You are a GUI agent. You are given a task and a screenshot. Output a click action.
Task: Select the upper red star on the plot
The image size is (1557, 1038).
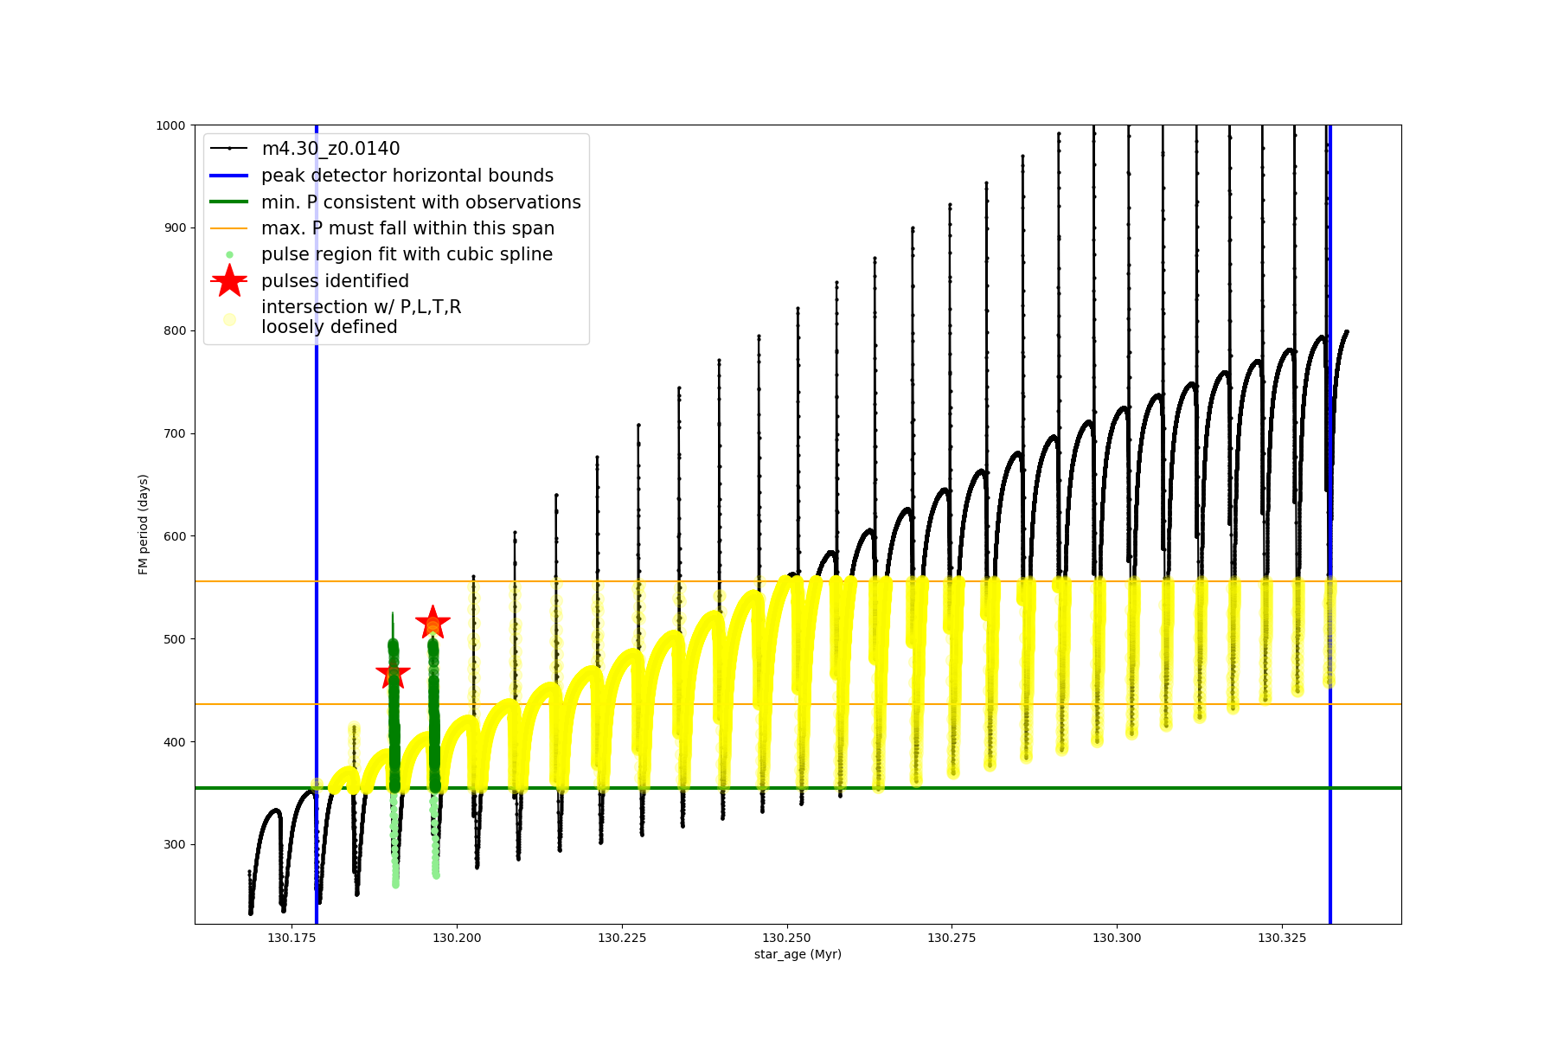point(432,622)
